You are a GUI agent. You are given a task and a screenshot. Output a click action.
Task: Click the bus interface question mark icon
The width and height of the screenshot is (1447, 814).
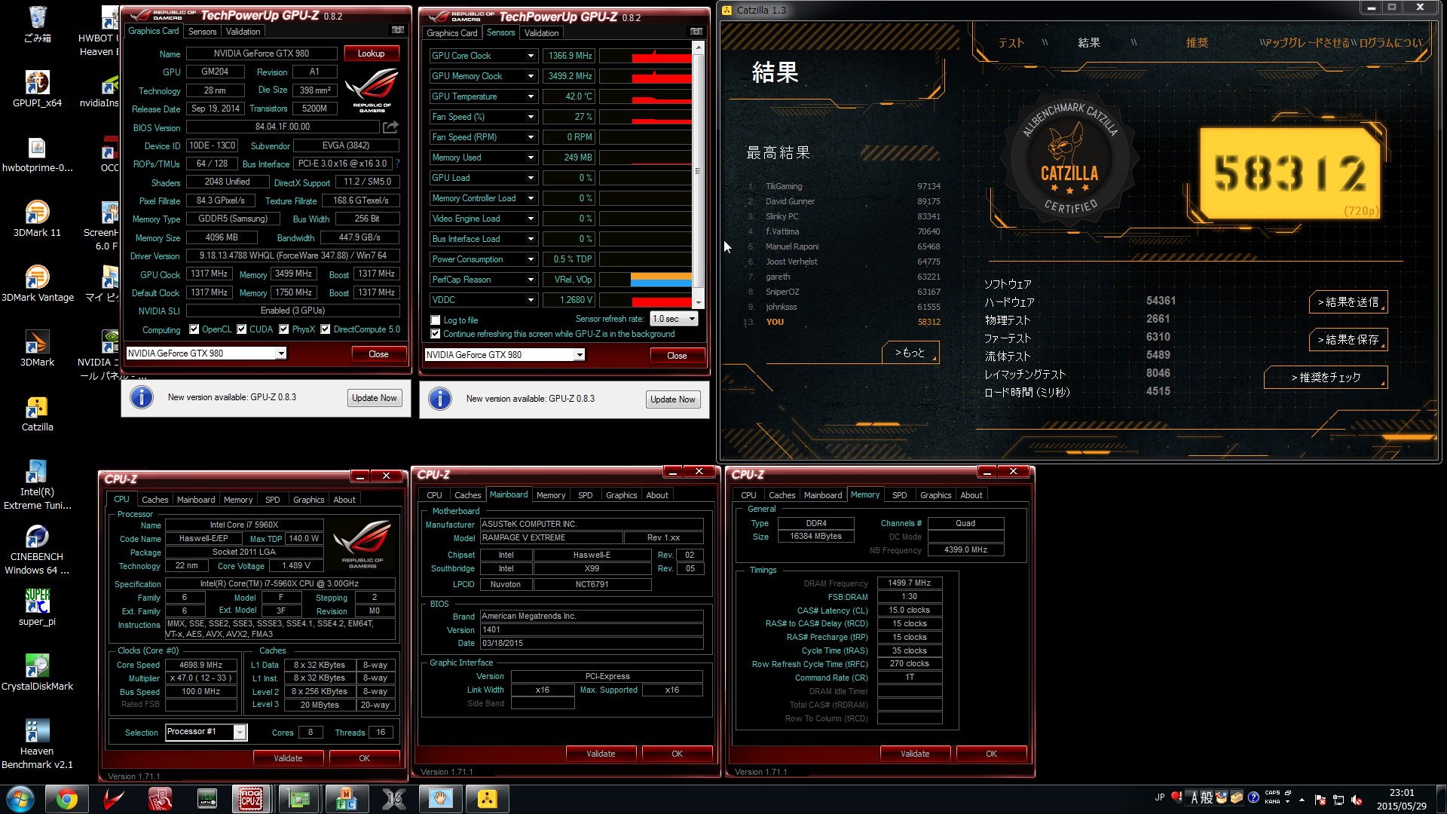397,164
